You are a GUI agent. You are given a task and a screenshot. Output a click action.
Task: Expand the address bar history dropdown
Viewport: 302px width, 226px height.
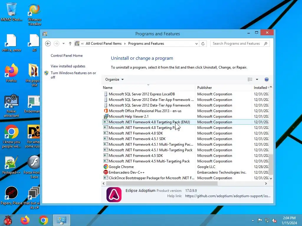(196, 44)
